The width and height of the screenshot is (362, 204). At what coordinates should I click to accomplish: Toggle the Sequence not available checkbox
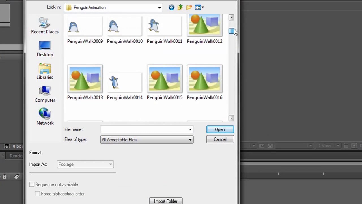[x=32, y=184]
